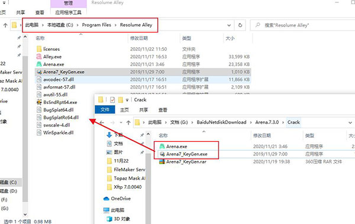The image size is (355, 224).
Task: Select swscale-4.dll file icon
Action: (x=39, y=125)
